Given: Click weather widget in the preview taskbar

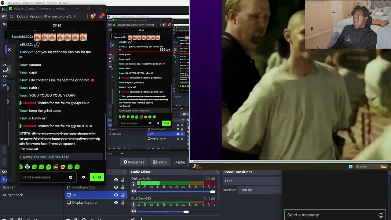Looking at the screenshot, I should 196,167.
